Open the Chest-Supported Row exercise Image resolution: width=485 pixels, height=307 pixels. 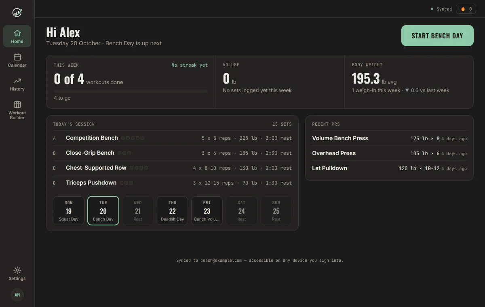(x=172, y=168)
